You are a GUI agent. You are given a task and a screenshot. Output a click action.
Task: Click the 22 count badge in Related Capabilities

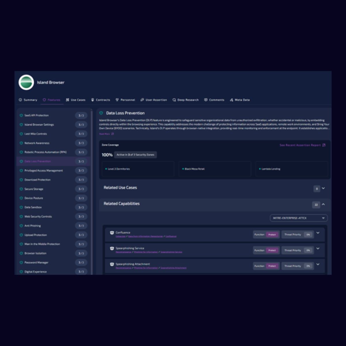tap(316, 205)
